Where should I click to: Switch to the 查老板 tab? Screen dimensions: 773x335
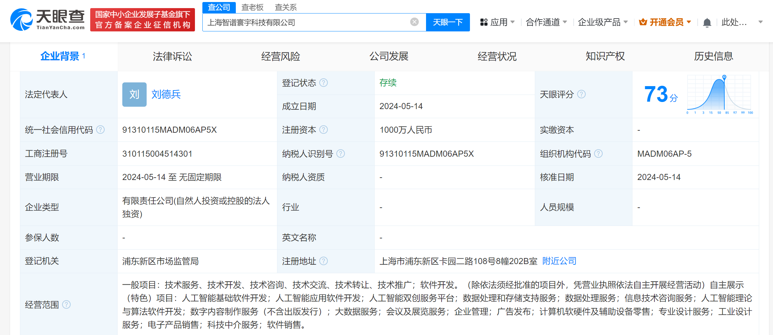pos(252,7)
